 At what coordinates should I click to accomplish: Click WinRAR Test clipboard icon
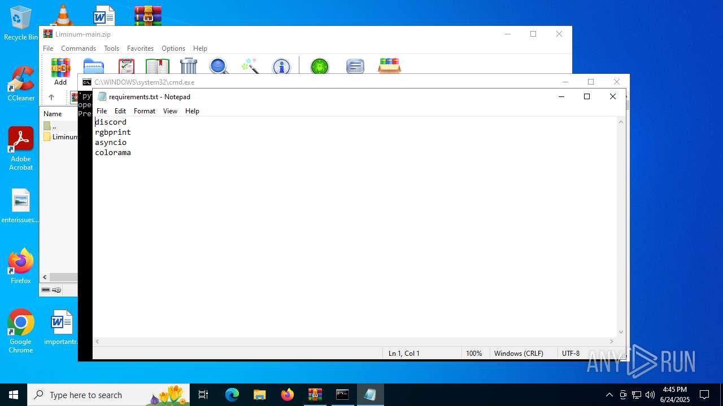[x=127, y=67]
